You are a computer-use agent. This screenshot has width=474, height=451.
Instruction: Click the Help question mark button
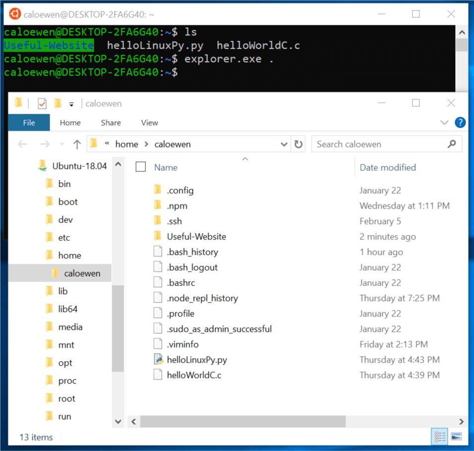pyautogui.click(x=460, y=123)
